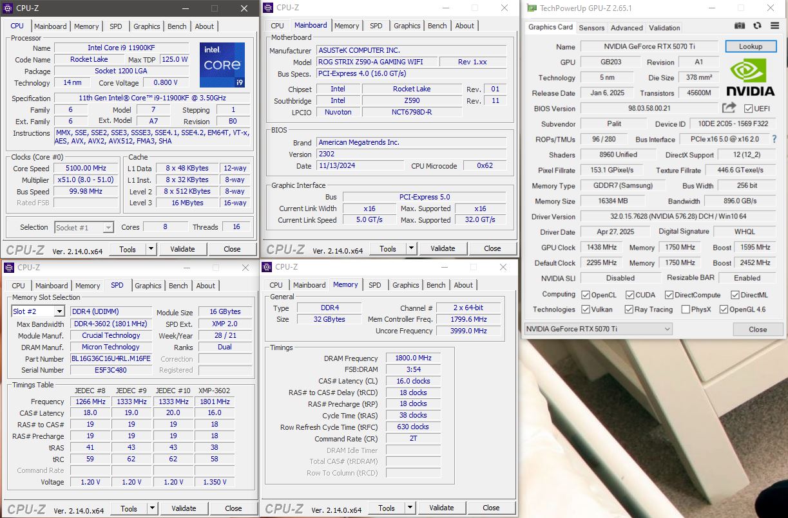Switch to the Advanced tab in GPU-Z
The width and height of the screenshot is (788, 518).
pos(627,28)
